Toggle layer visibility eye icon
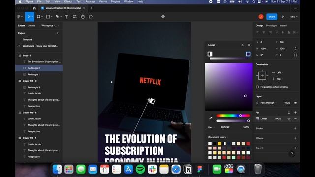 [295, 103]
